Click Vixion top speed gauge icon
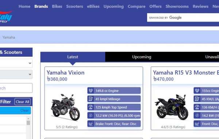 91,107
